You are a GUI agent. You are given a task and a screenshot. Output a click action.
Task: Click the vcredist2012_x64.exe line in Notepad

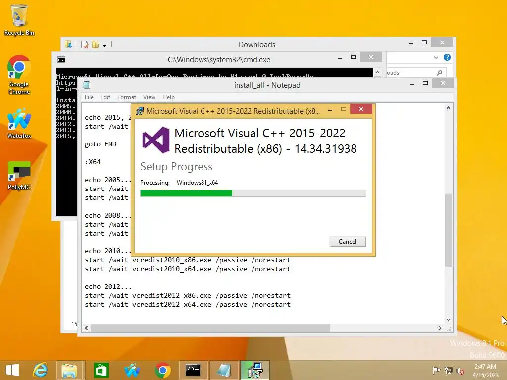point(188,305)
